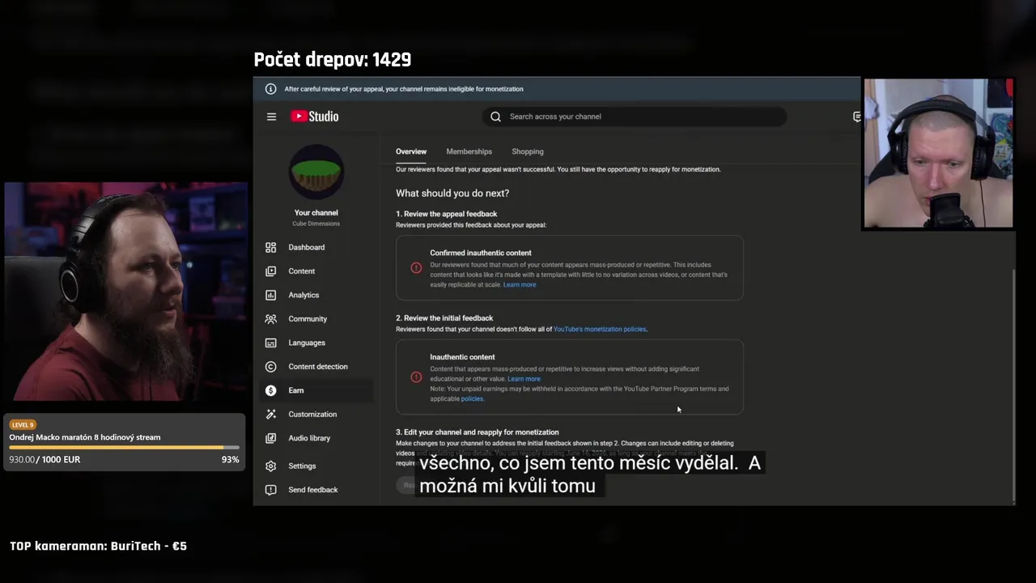Click Learn more in the initial feedback card
Image resolution: width=1036 pixels, height=583 pixels.
click(524, 379)
